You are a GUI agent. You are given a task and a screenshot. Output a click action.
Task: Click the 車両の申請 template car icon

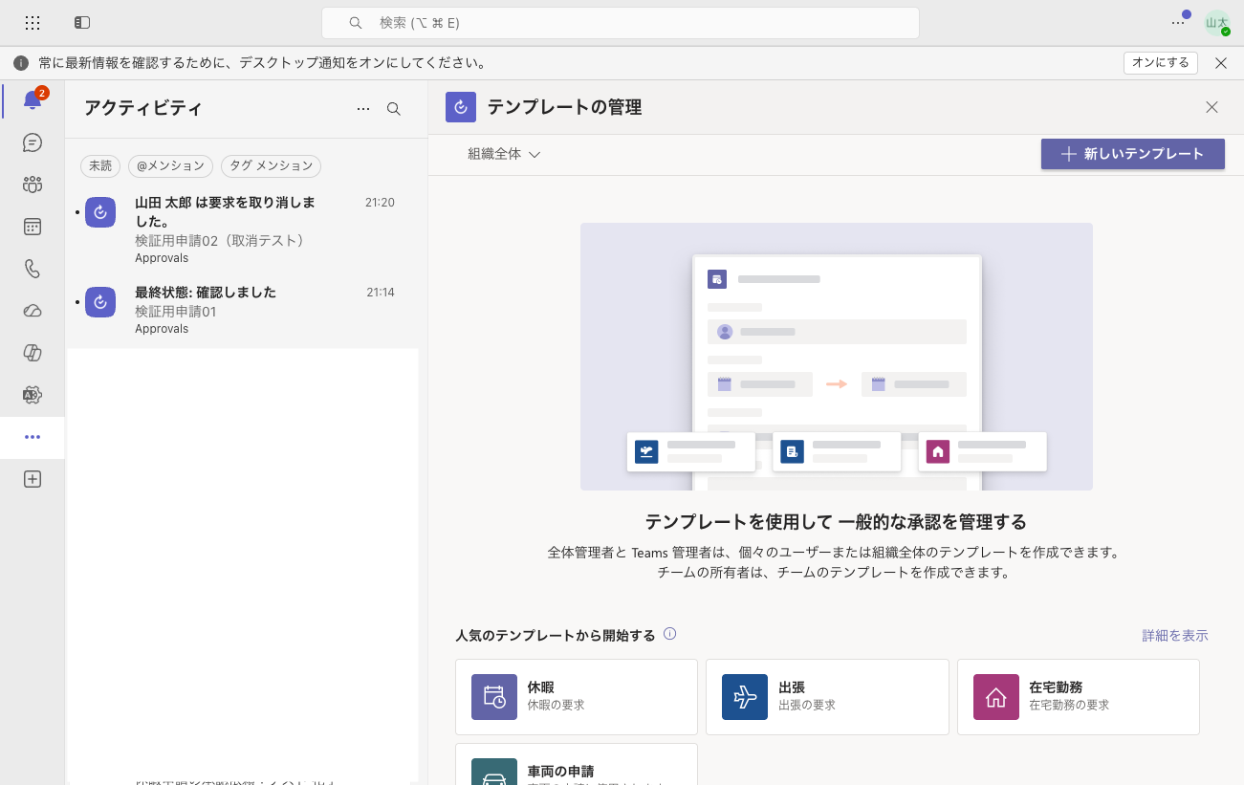point(494,773)
